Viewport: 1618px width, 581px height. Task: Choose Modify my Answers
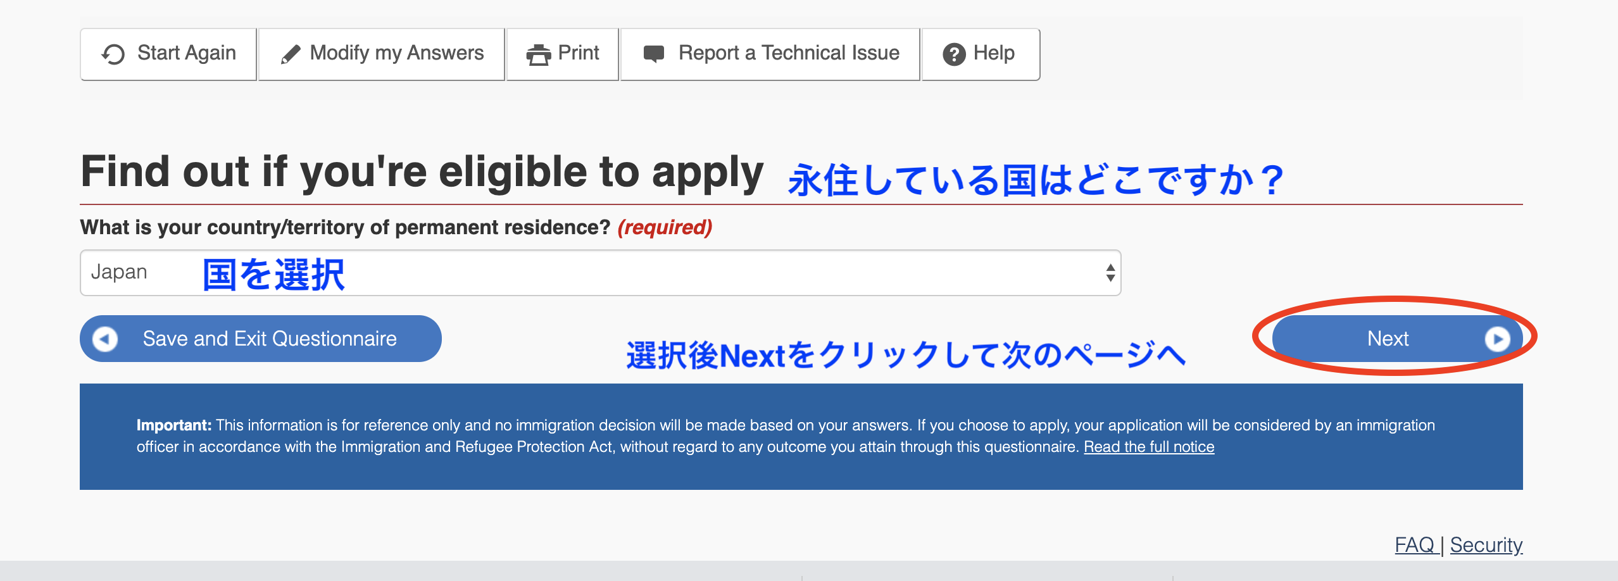(x=396, y=53)
